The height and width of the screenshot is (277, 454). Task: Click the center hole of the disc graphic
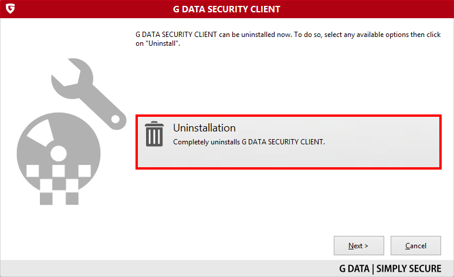(x=59, y=153)
